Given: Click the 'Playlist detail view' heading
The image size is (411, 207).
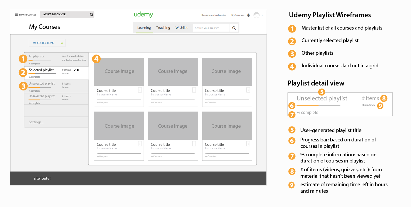Looking at the screenshot, I should (316, 83).
